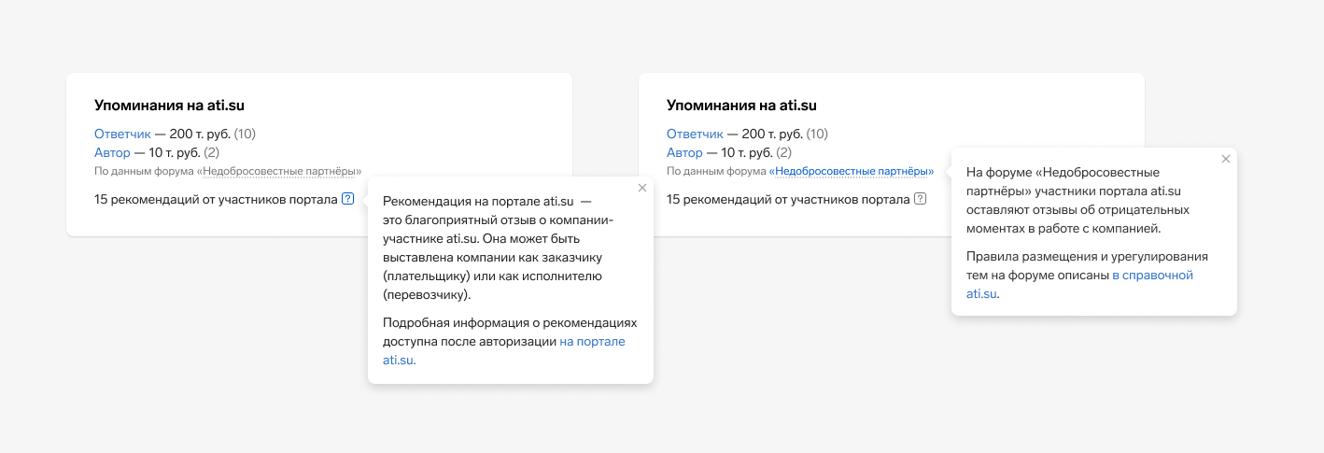Click «15 рекомендаций от участников портала» in left card
This screenshot has height=453, width=1324.
pyautogui.click(x=216, y=200)
